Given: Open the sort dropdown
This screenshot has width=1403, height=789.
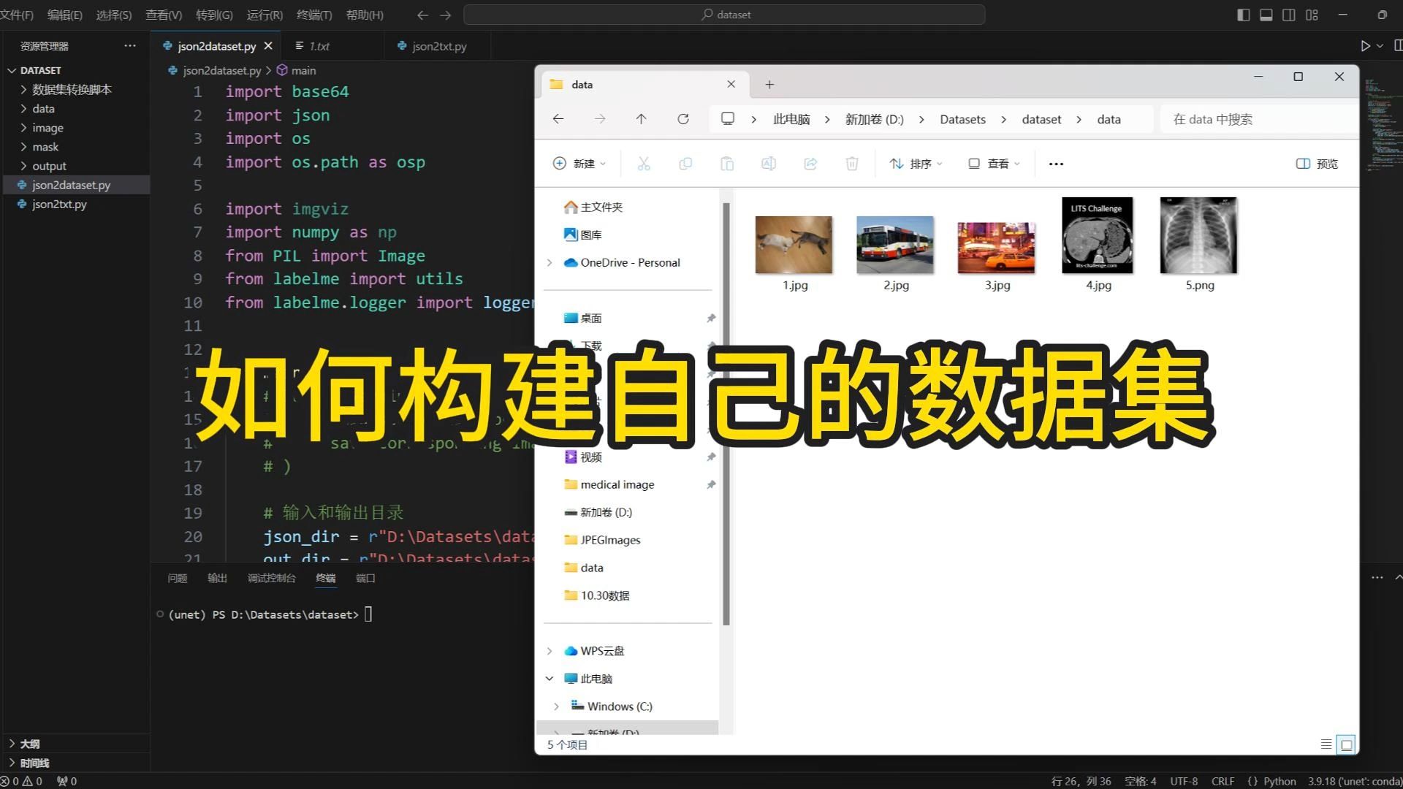Looking at the screenshot, I should pos(916,164).
